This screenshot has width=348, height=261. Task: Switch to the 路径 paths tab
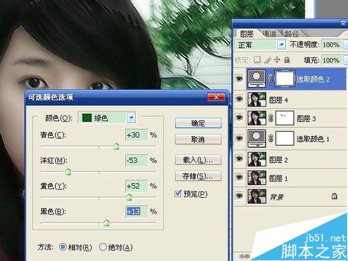(x=292, y=34)
